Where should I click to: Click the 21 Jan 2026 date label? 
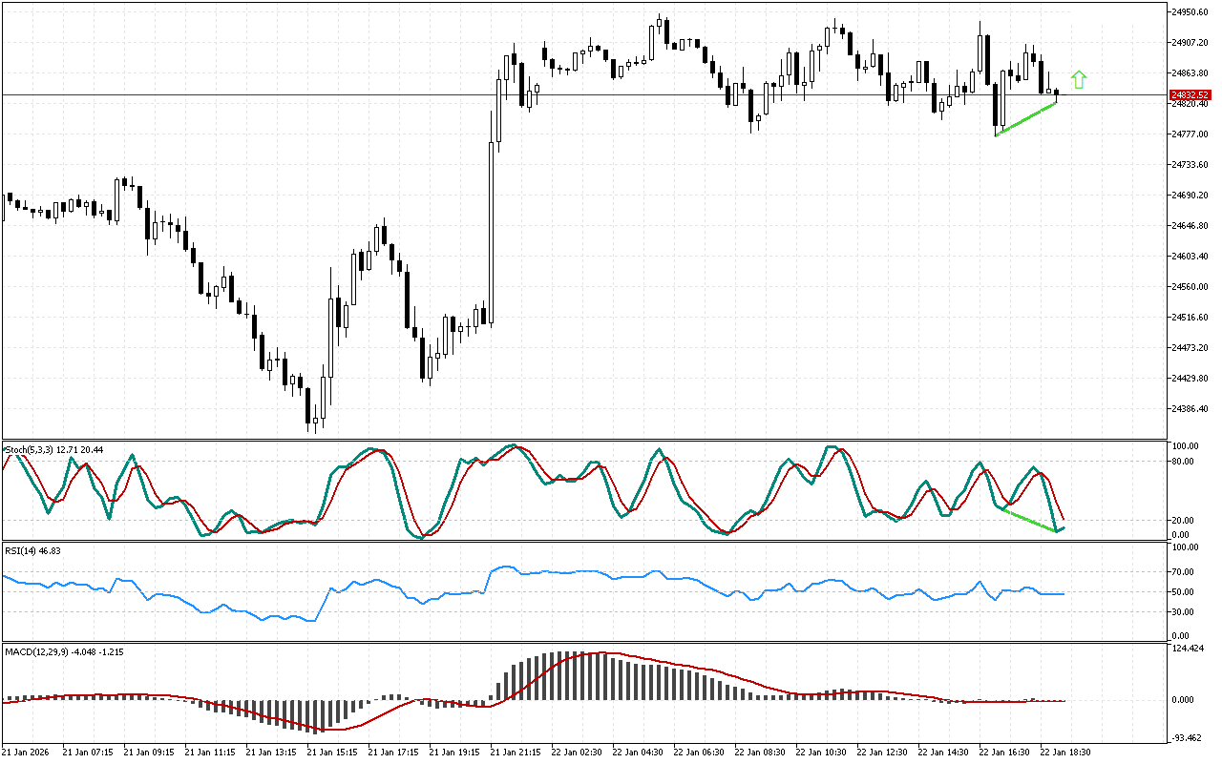point(29,753)
